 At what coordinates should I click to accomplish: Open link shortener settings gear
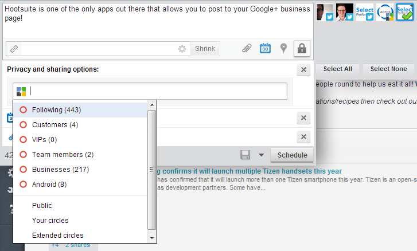point(182,49)
